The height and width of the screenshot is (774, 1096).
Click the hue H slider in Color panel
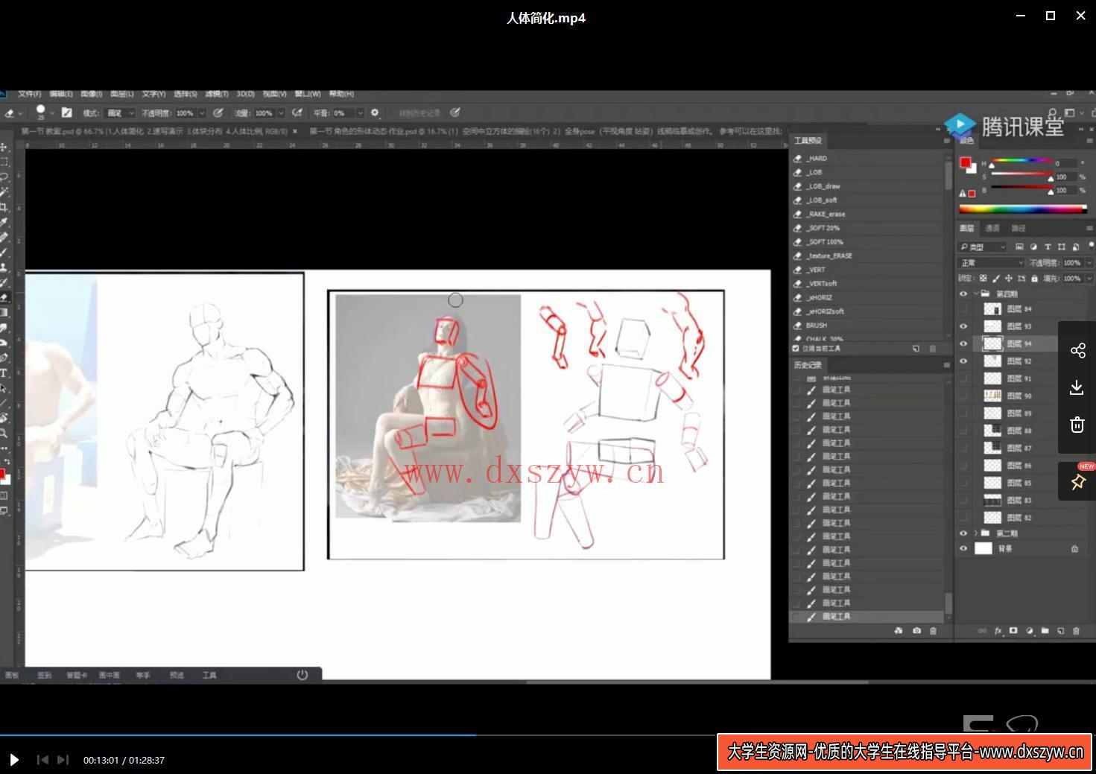point(1021,161)
